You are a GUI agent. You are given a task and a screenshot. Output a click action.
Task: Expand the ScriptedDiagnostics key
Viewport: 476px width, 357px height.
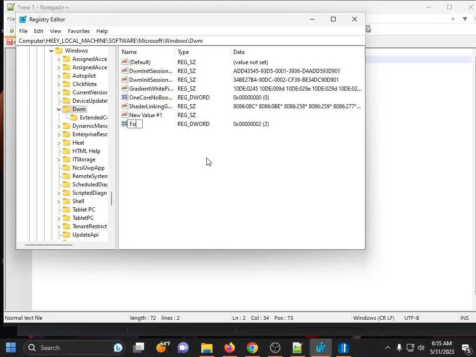point(59,193)
